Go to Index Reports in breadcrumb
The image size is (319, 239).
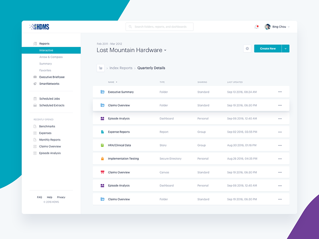[121, 68]
